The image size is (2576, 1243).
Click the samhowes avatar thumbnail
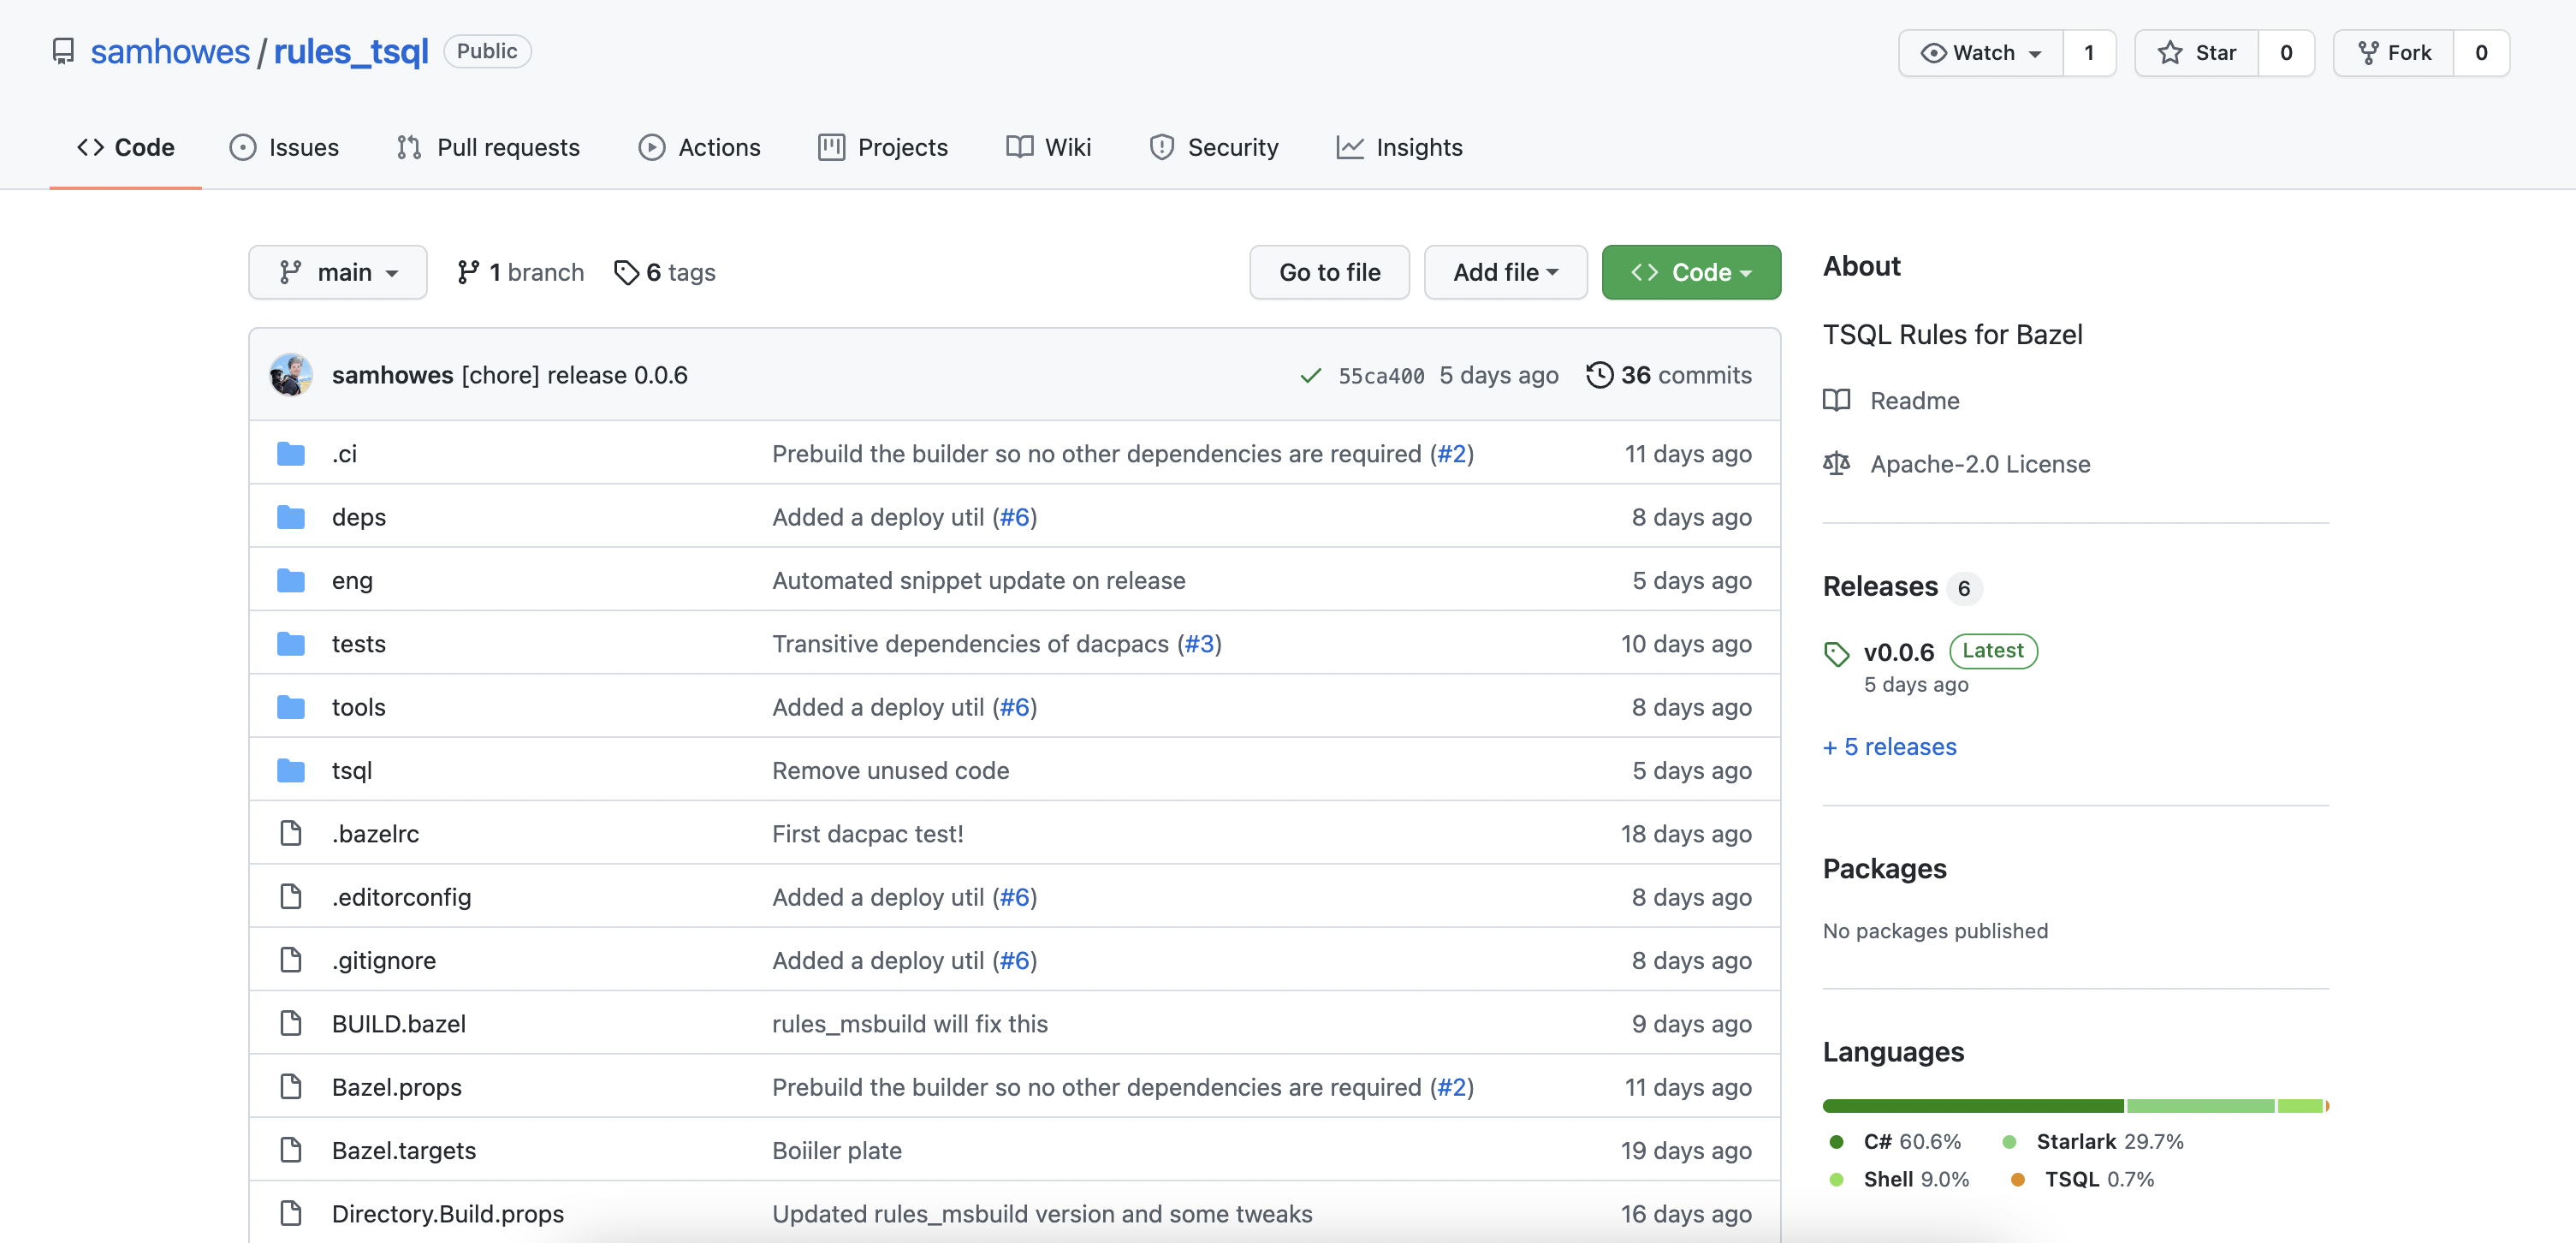pos(291,375)
